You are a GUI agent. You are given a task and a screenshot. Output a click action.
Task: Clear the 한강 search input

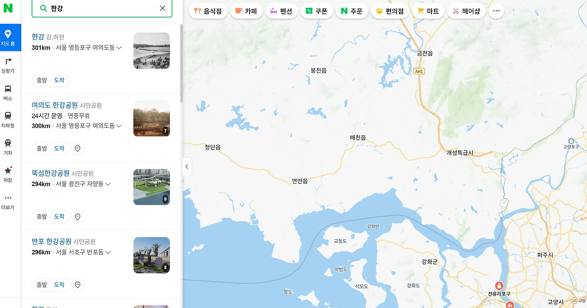pyautogui.click(x=162, y=8)
